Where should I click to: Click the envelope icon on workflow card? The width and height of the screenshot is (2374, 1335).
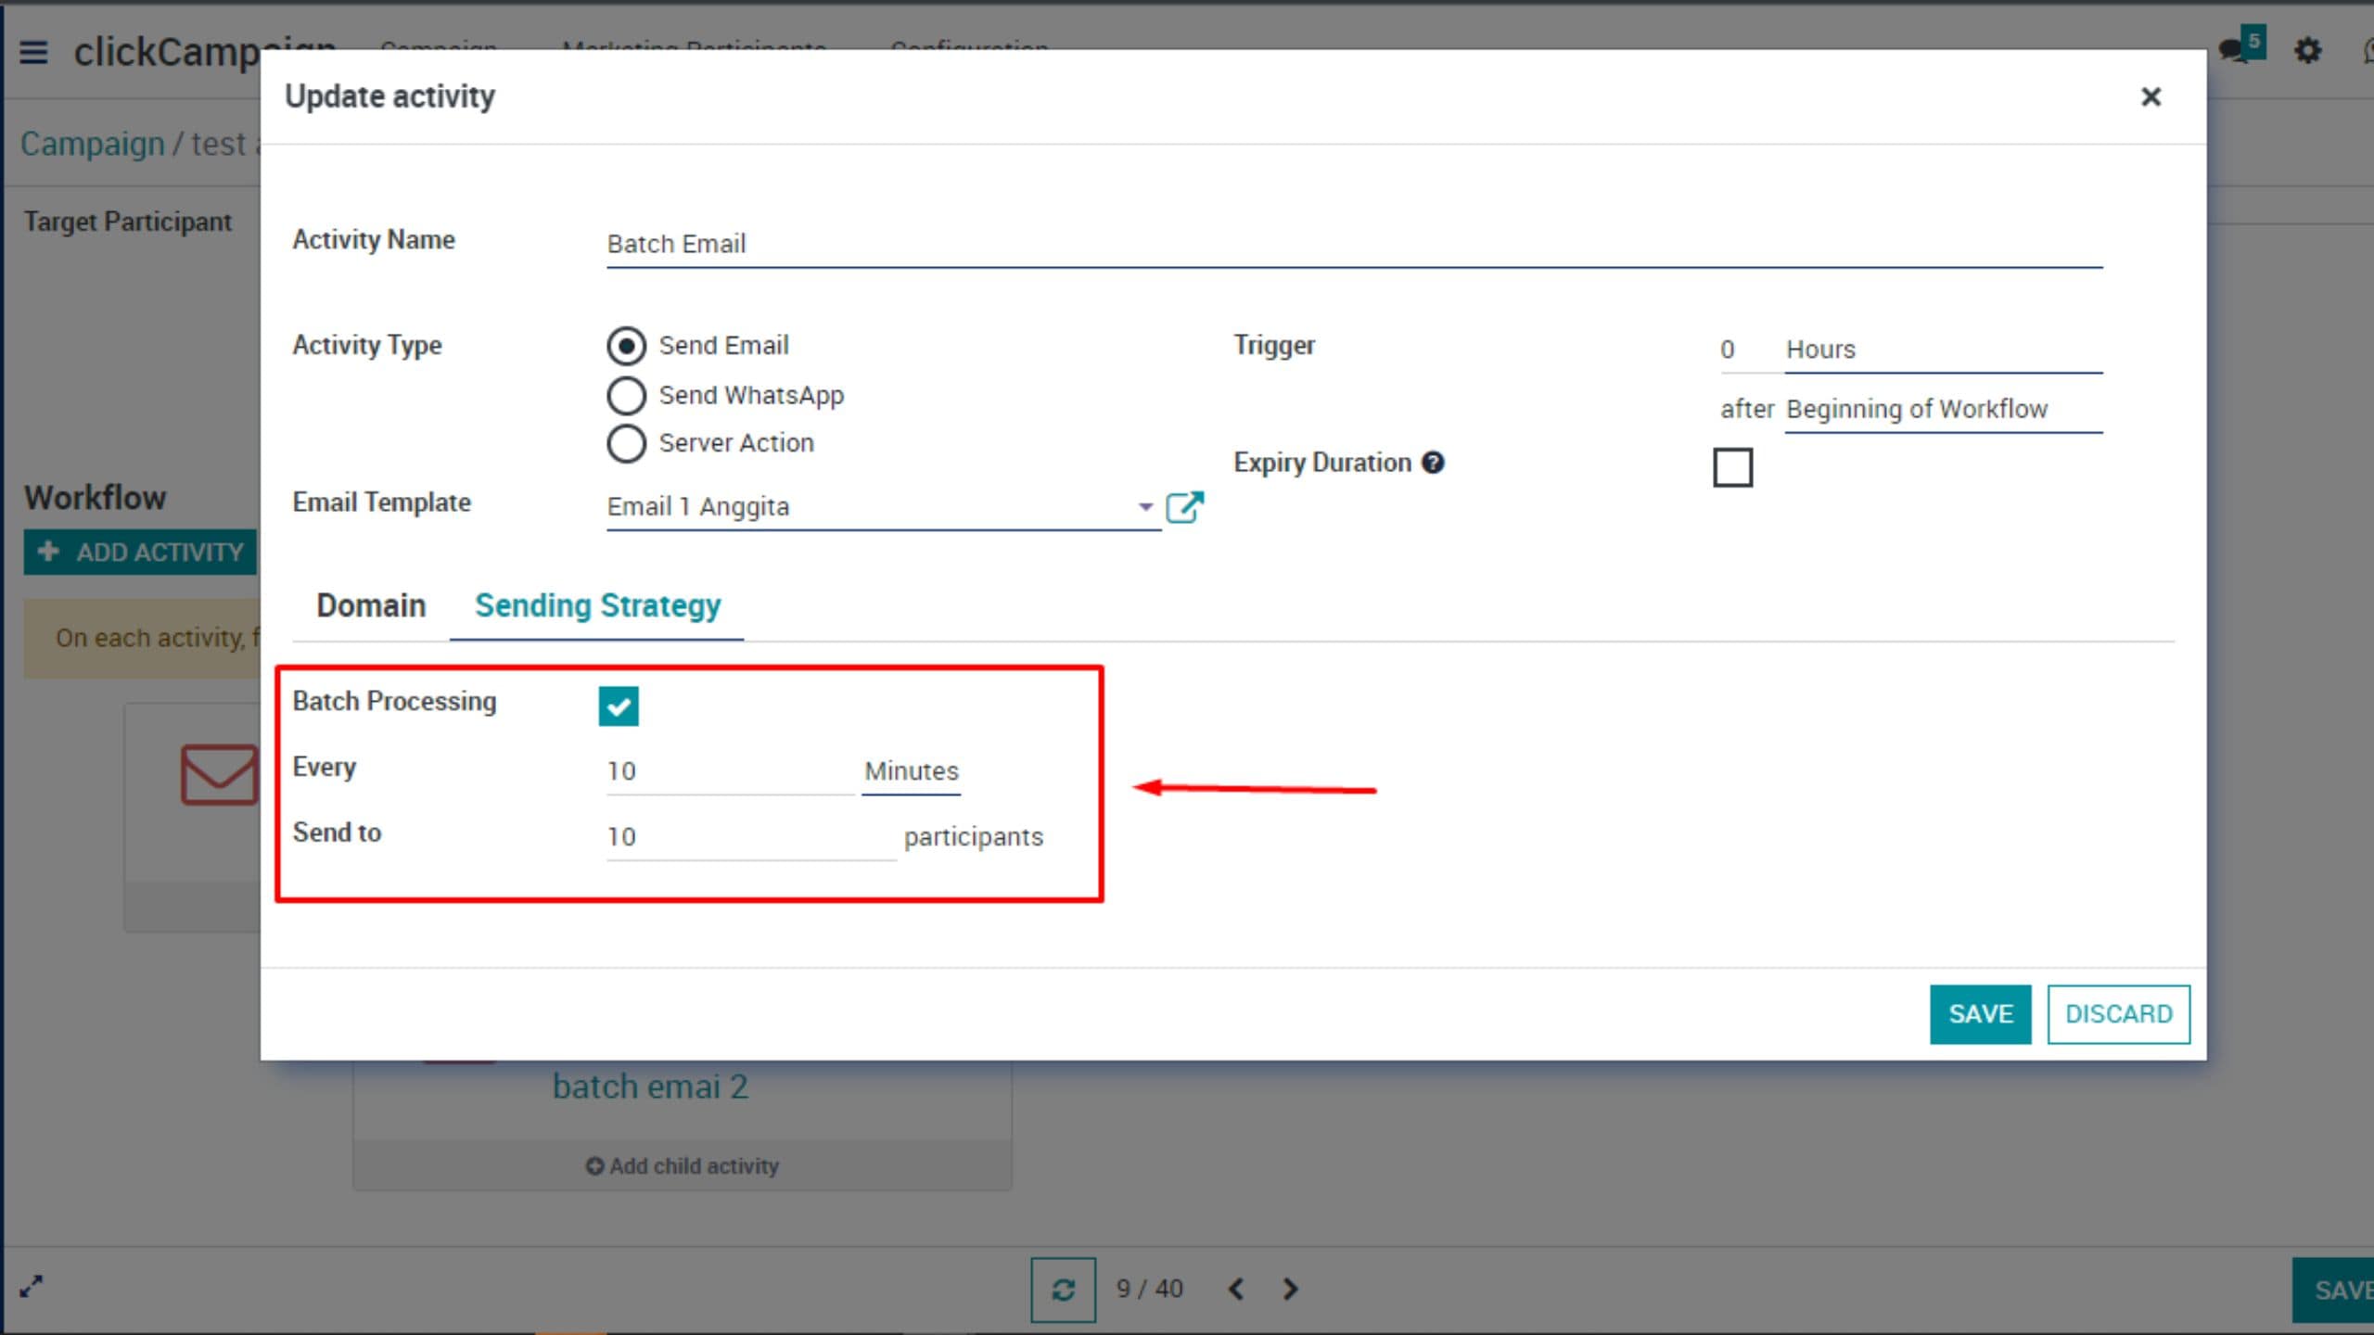220,773
